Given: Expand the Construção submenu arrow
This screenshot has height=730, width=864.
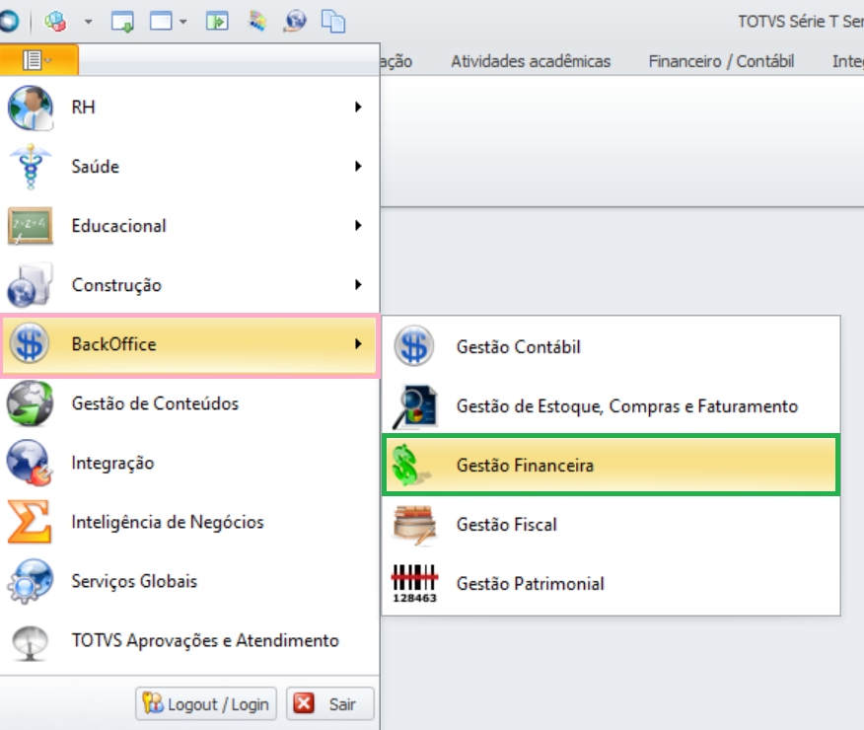Looking at the screenshot, I should tap(358, 285).
